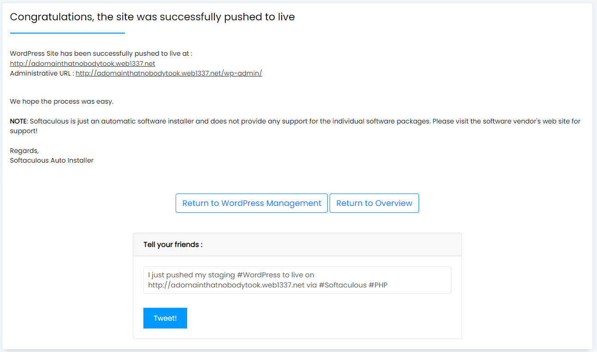Image resolution: width=597 pixels, height=352 pixels.
Task: Click the Return to Overview button
Action: point(374,203)
